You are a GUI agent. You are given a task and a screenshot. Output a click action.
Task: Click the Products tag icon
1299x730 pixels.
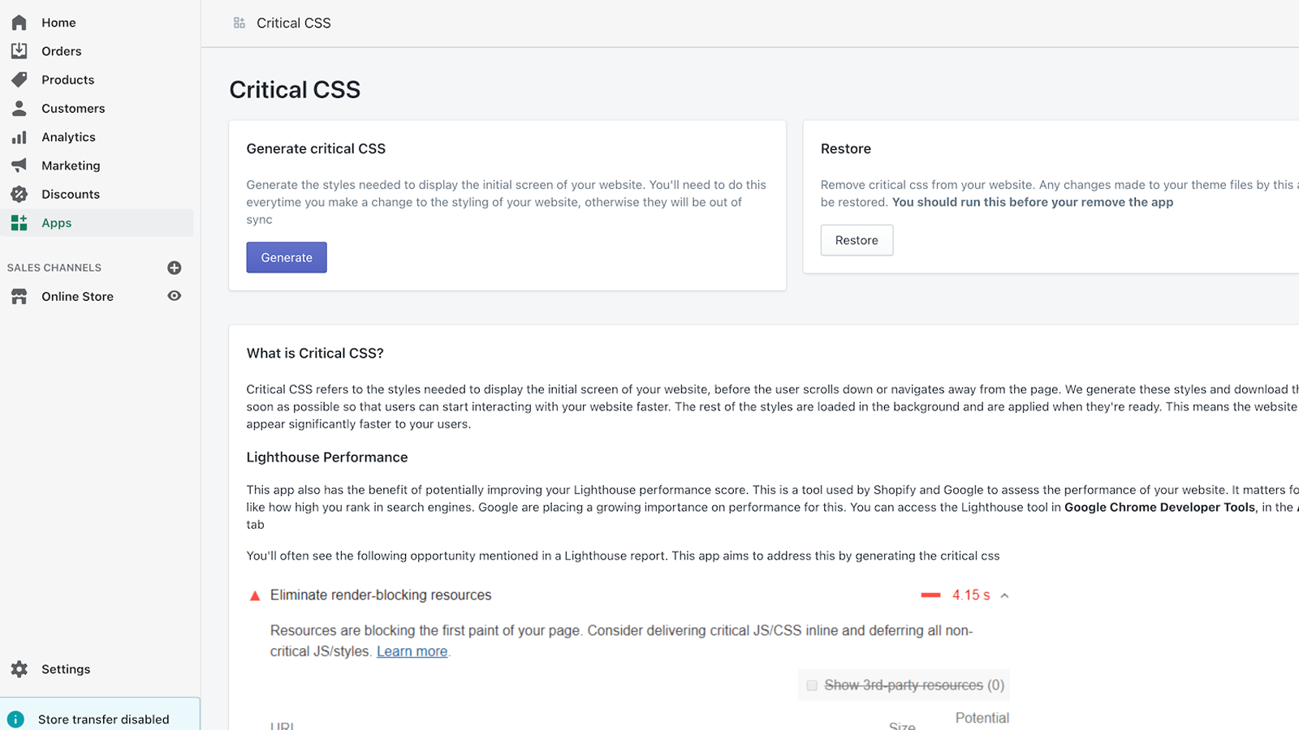coord(19,79)
